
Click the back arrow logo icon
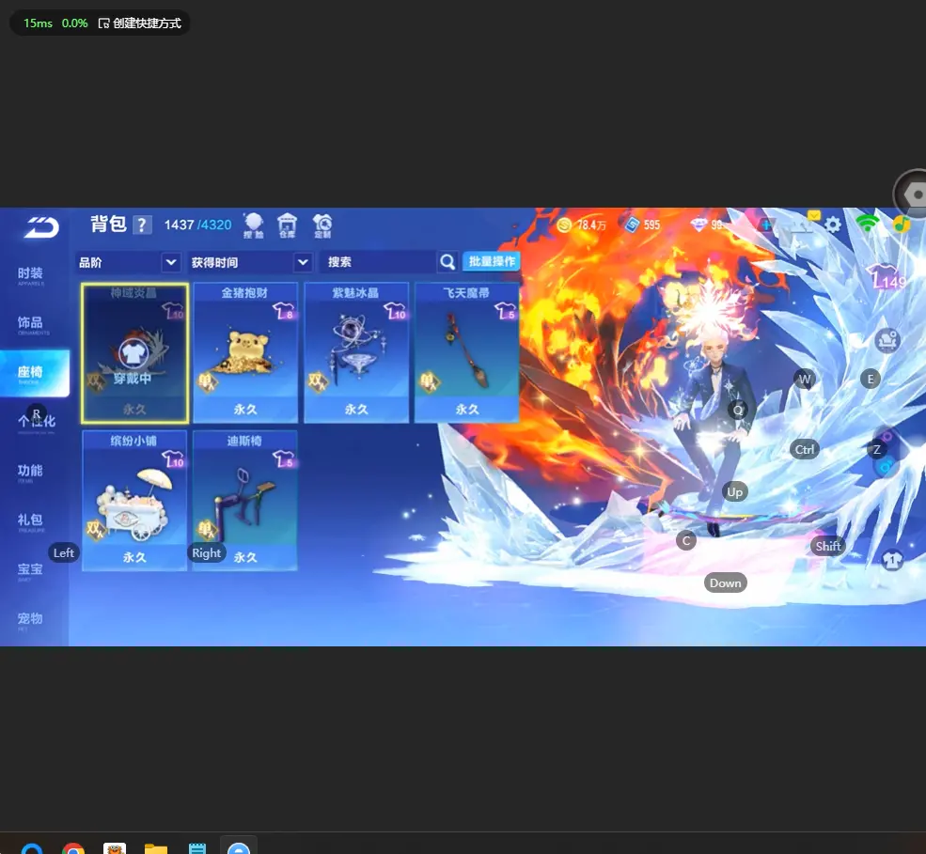41,227
